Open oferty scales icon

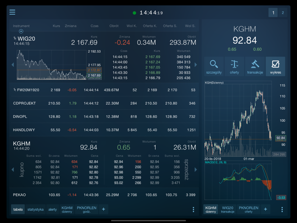(234, 66)
